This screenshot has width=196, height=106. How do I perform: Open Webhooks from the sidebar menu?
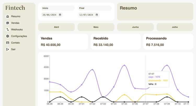[17, 30]
